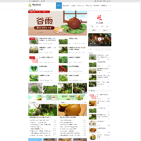
Task: Open the pink pig article thumbnail in list
Action: point(34,60)
